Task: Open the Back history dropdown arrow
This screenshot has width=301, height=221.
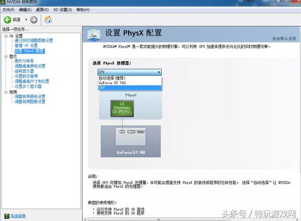Action: [26, 20]
